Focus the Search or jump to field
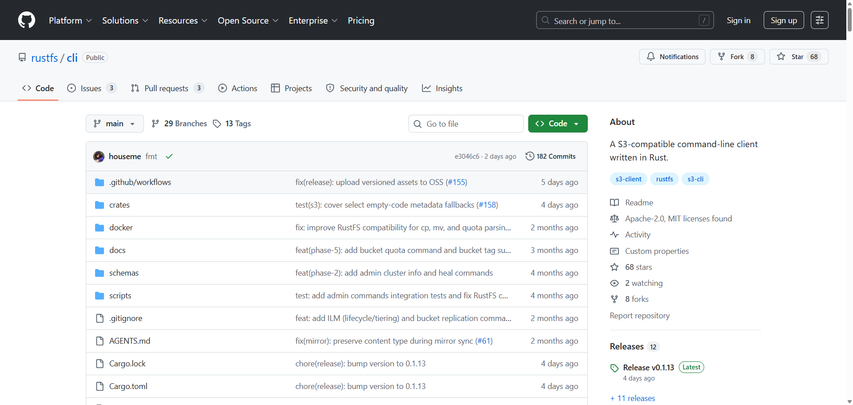The height and width of the screenshot is (405, 853). pyautogui.click(x=625, y=20)
